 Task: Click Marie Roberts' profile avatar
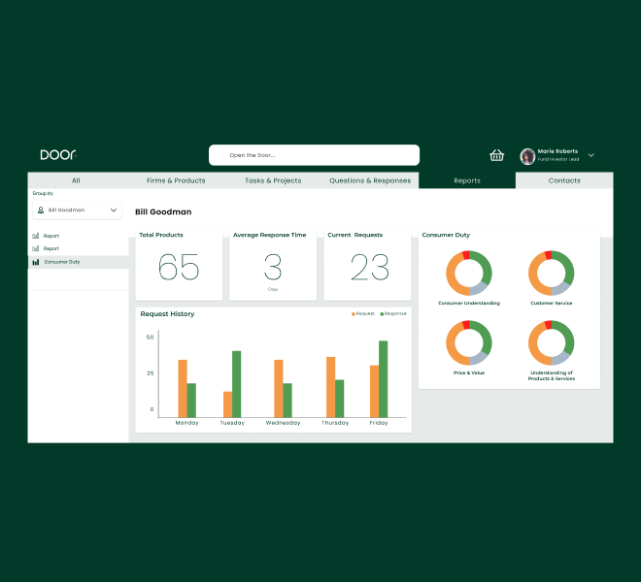tap(527, 155)
